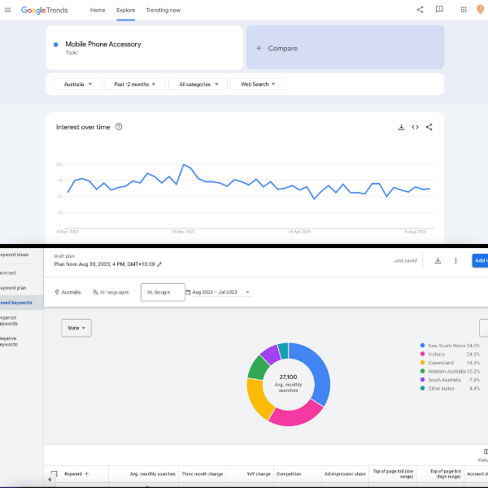
Task: Click the Australia location pin filter
Action: tap(68, 292)
